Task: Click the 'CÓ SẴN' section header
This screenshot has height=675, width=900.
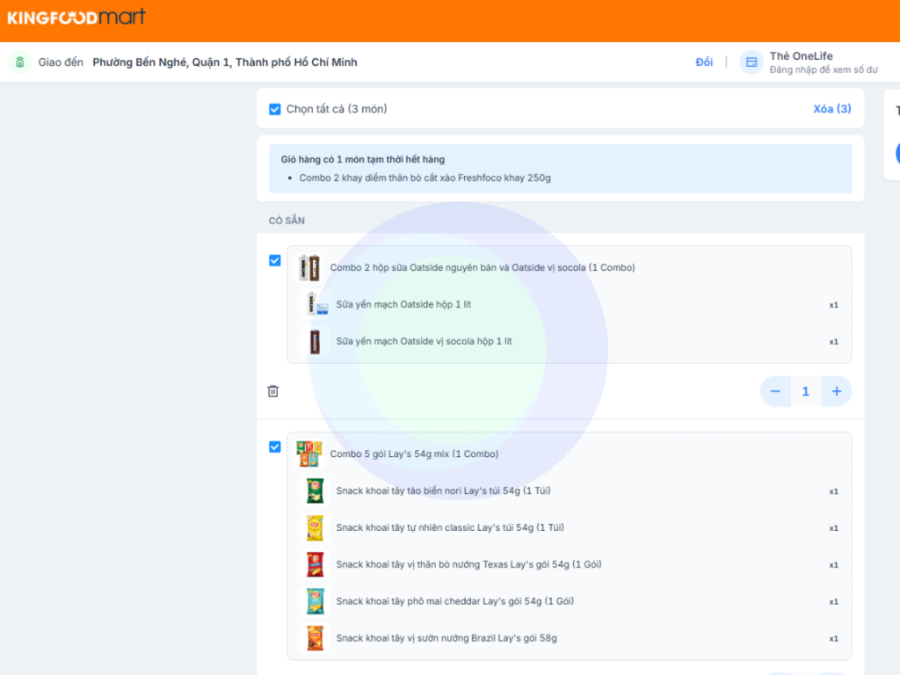Action: tap(287, 221)
